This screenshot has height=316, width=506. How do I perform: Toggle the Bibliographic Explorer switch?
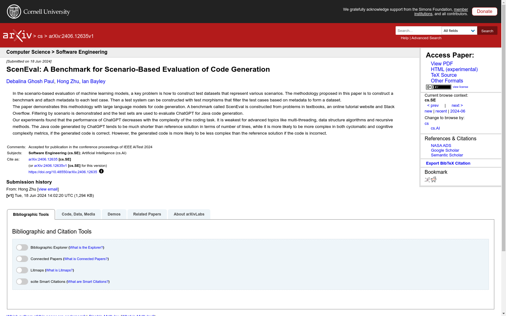pos(22,247)
